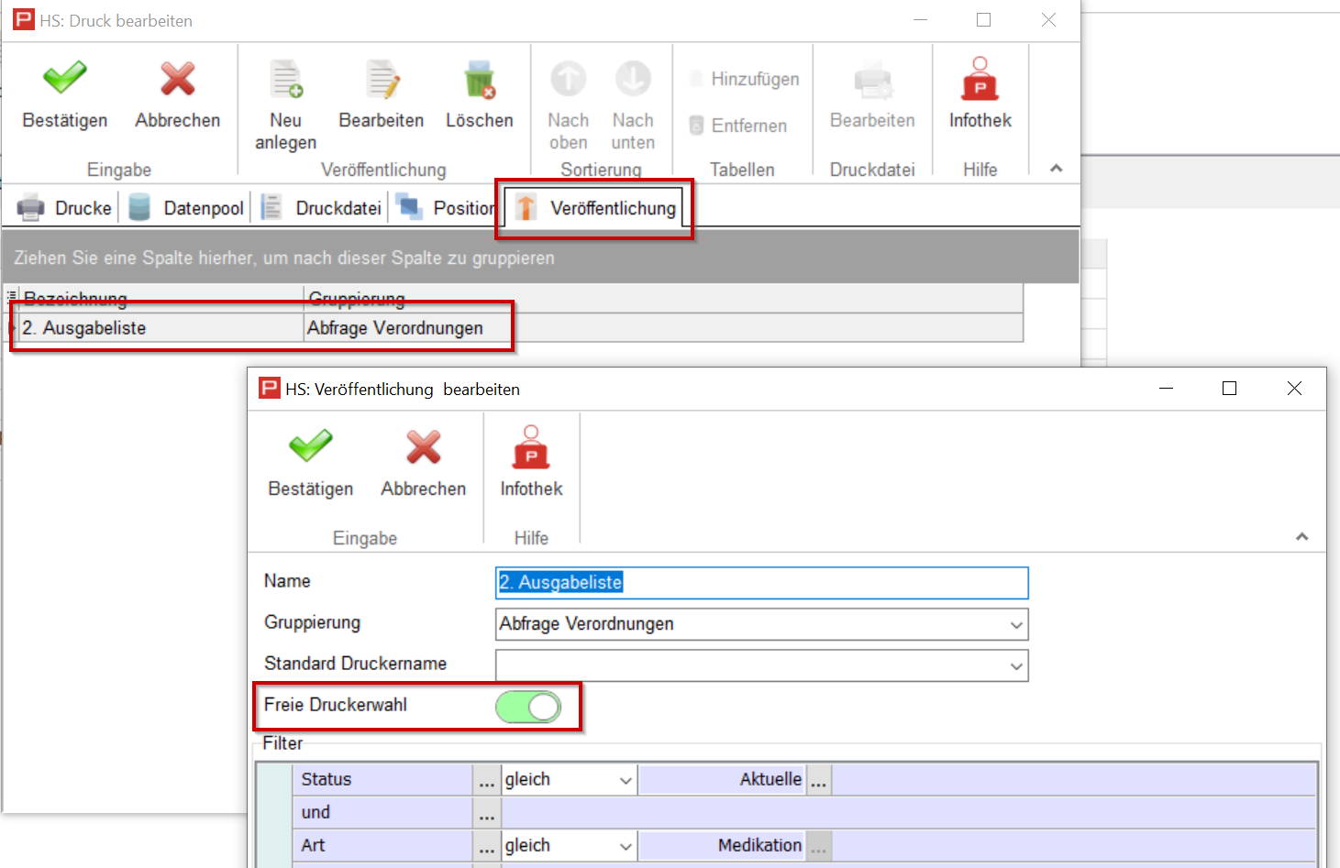1340x868 pixels.
Task: Open the Gruppierung dropdown
Action: pos(1015,625)
